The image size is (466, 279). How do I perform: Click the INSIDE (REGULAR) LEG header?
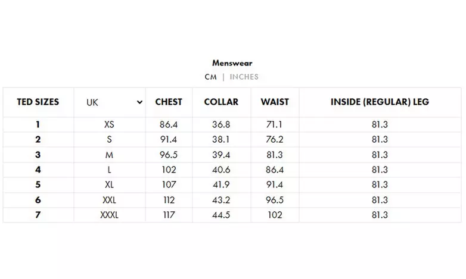[380, 102]
